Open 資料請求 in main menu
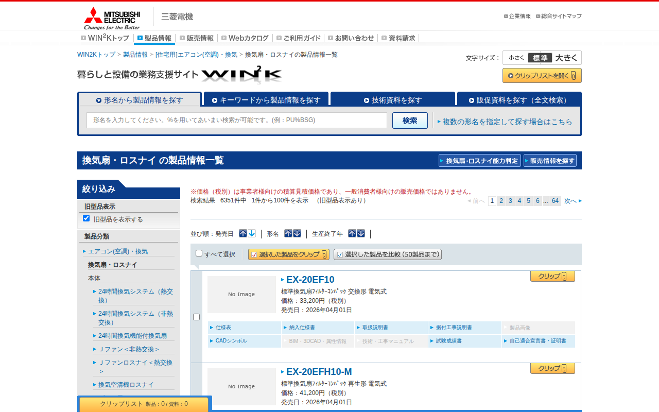This screenshot has height=412, width=659. [x=398, y=38]
